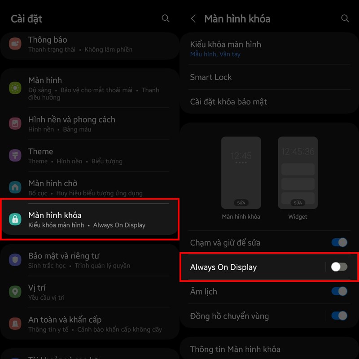Open An toàn và khẩn cấp settings
The height and width of the screenshot is (359, 359).
[90, 324]
